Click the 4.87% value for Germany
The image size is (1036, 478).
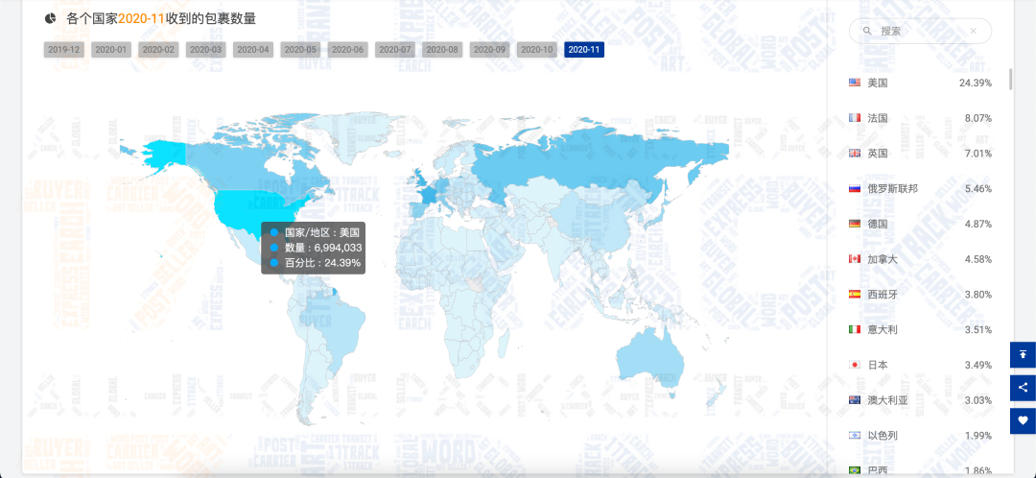coord(977,224)
